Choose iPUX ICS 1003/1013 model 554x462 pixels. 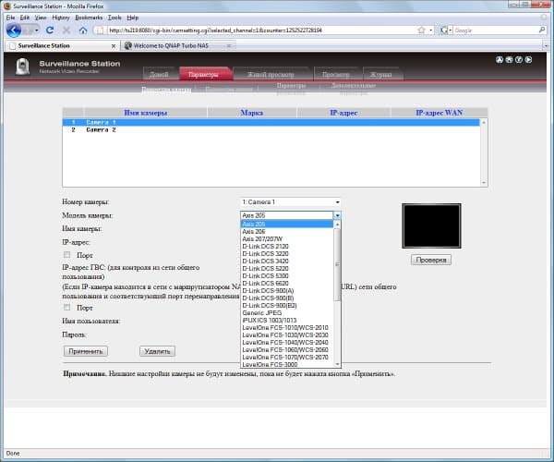(287, 321)
